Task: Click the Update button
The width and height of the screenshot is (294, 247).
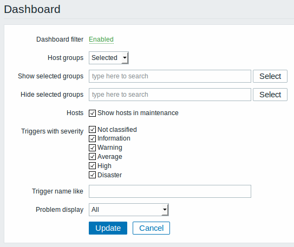Action: (108, 228)
